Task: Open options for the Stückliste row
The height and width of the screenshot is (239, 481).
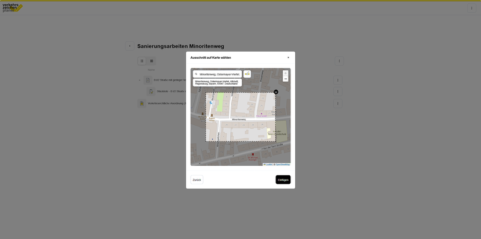Action: pyautogui.click(x=338, y=91)
